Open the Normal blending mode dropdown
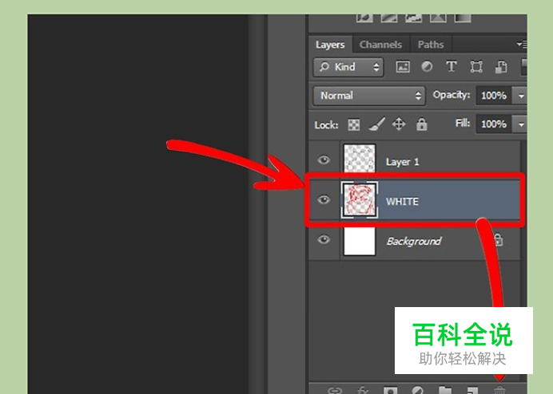Image resolution: width=553 pixels, height=394 pixels. [x=369, y=96]
